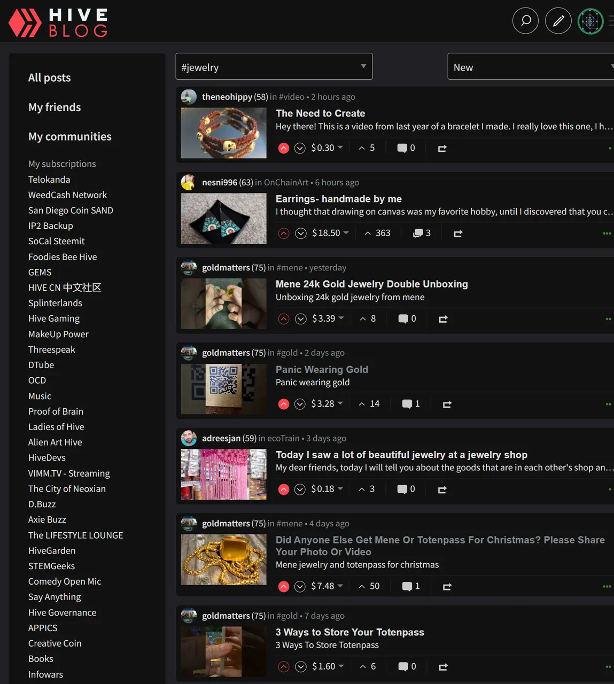Screen dimensions: 614x684
Task: Visit nesni996's profile
Action: point(220,182)
